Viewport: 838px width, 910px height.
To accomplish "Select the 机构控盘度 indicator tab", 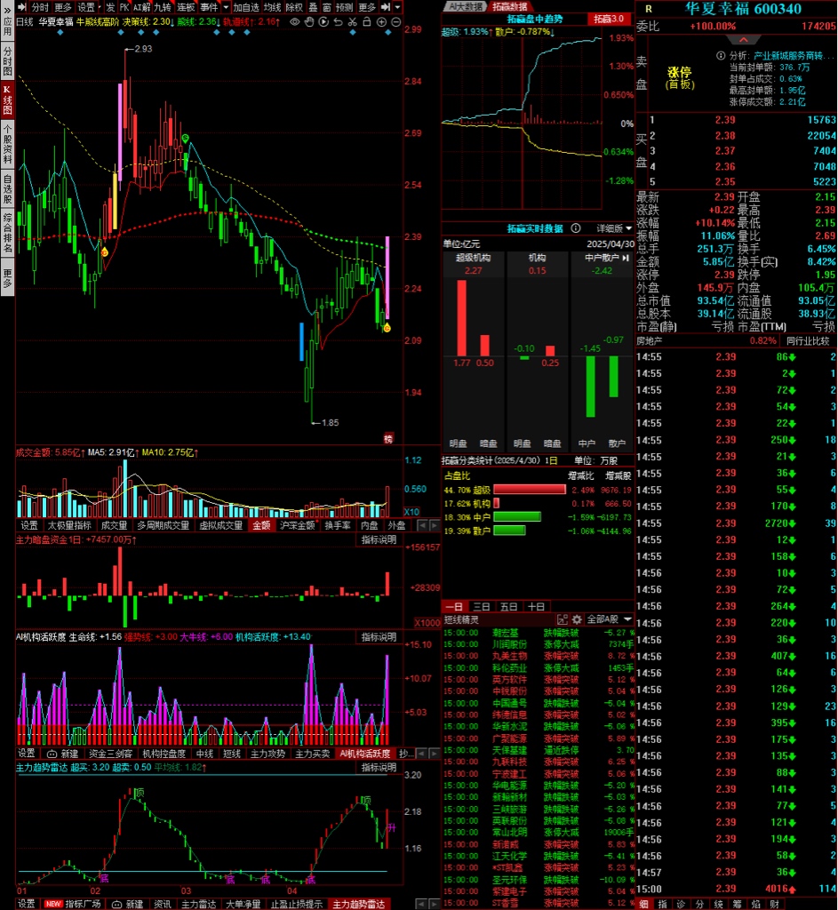I will coord(164,754).
